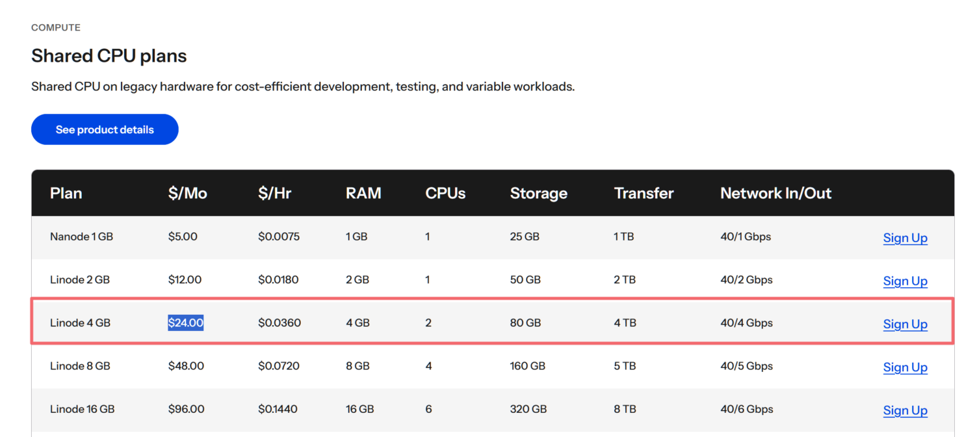This screenshot has width=975, height=437.
Task: Select the $0.0075 hourly rate
Action: [279, 237]
